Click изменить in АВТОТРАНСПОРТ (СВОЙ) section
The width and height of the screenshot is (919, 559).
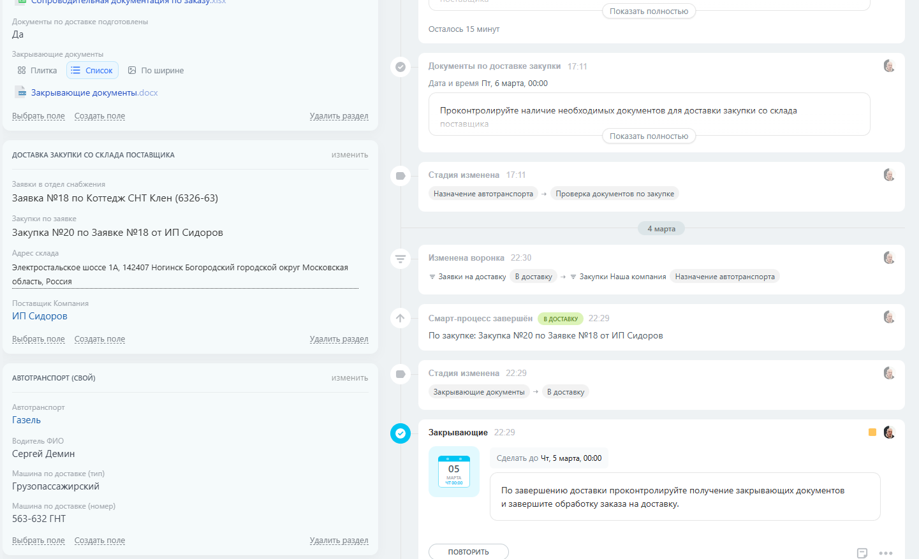click(349, 378)
